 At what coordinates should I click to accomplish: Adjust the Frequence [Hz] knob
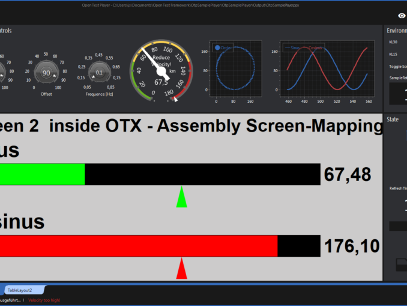[x=100, y=73]
